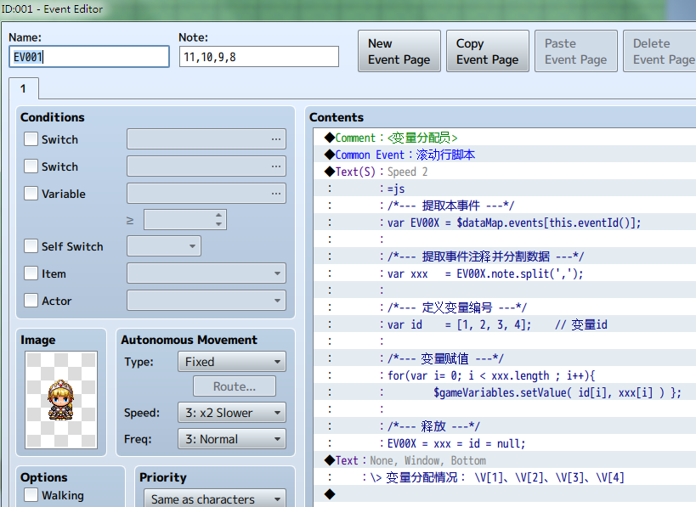Click the Delete Event Page button
This screenshot has width=696, height=507.
pos(659,51)
